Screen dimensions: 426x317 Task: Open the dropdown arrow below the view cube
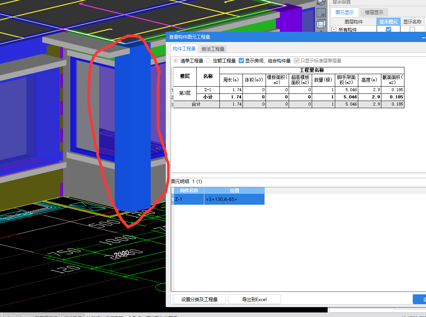coord(322,31)
